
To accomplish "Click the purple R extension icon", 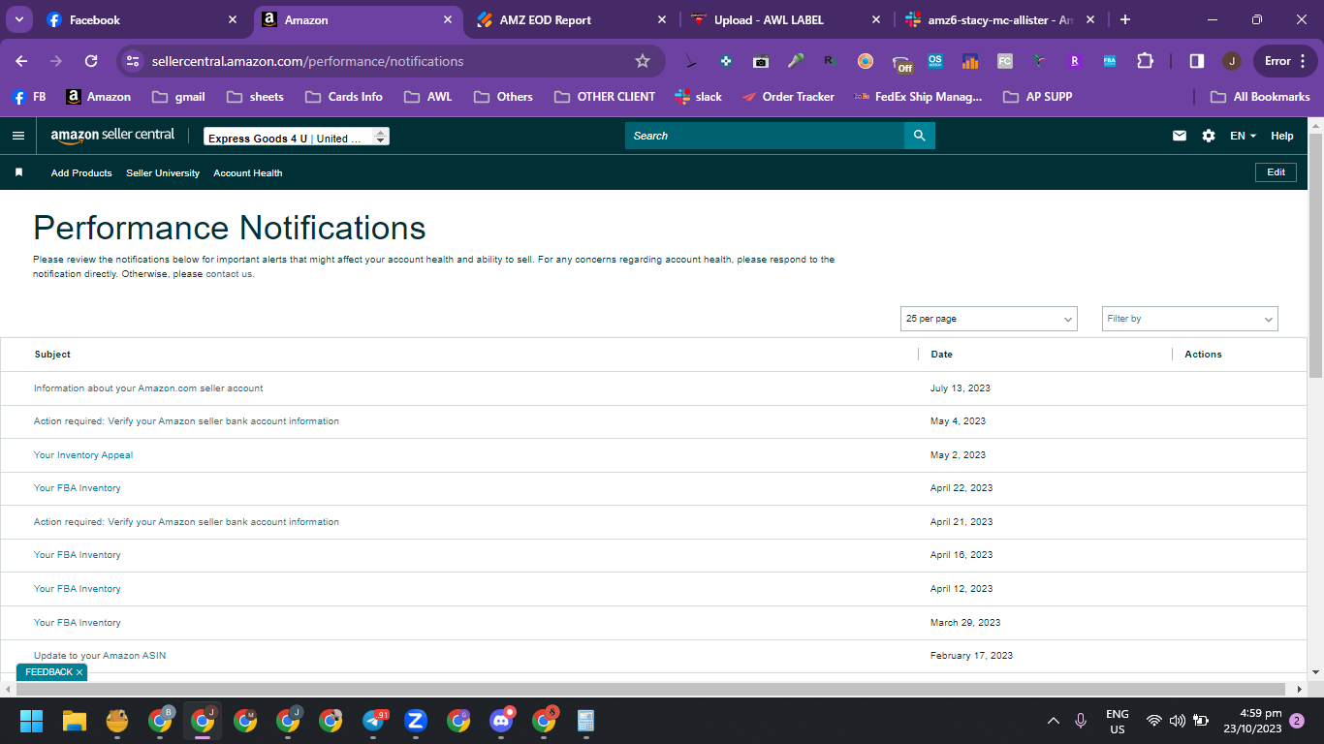I will tap(1075, 61).
